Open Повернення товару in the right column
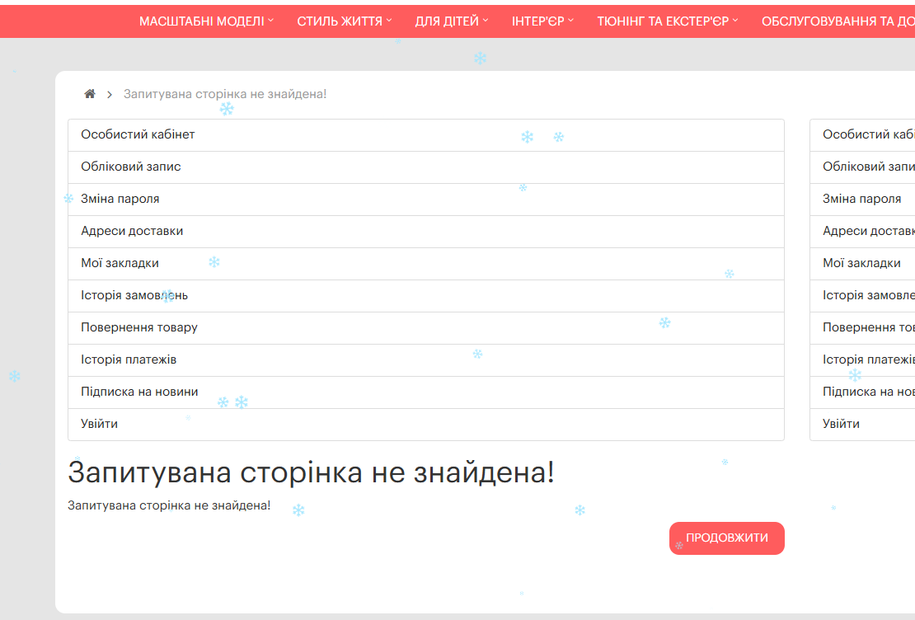 pos(862,327)
